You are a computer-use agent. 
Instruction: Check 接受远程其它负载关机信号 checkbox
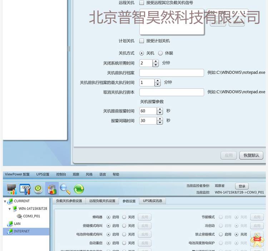[142, 3]
